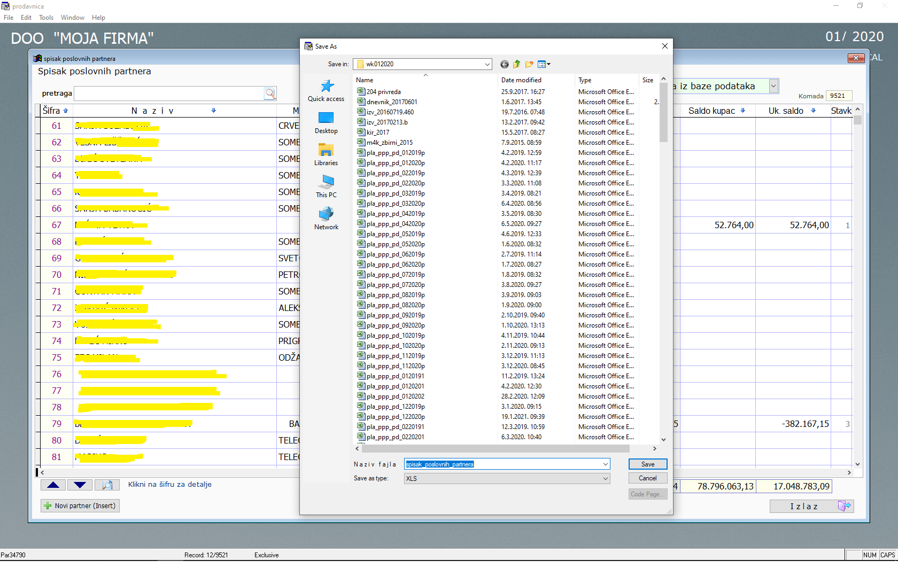Click the find record icon below the partner list
The image size is (898, 576).
107,485
